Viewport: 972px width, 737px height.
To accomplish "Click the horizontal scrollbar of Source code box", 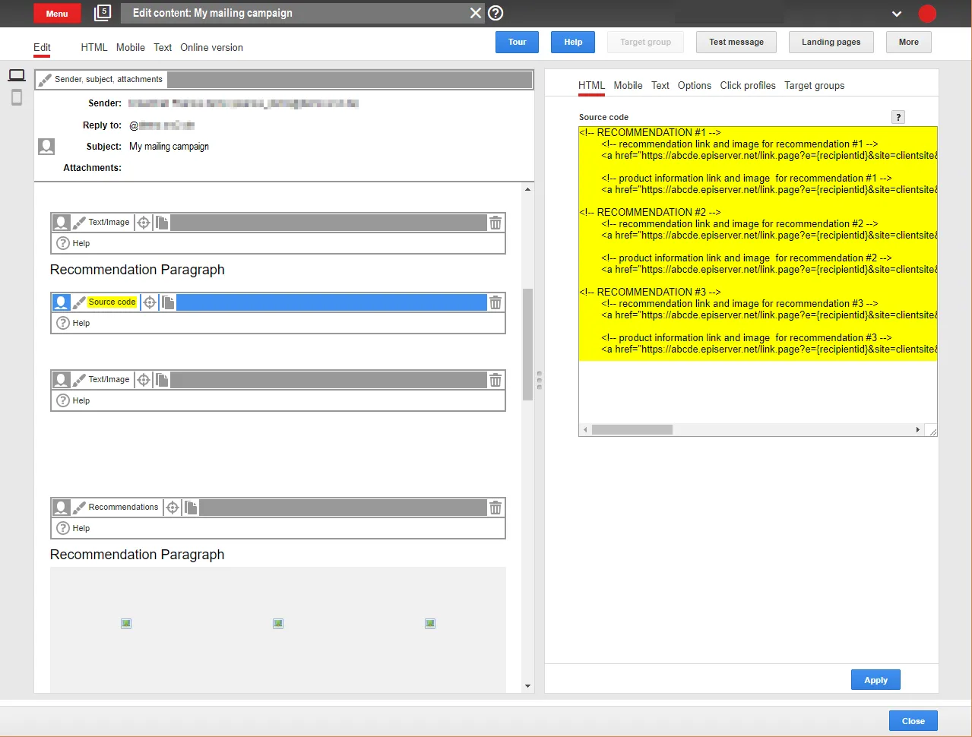I will pyautogui.click(x=752, y=430).
